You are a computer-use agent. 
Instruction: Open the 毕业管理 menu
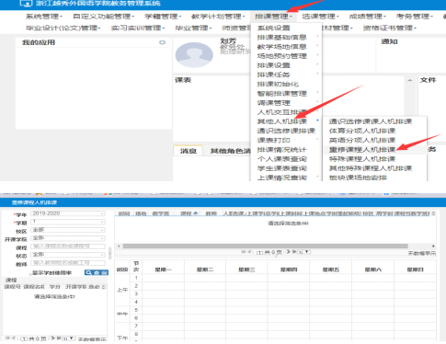pos(193,29)
